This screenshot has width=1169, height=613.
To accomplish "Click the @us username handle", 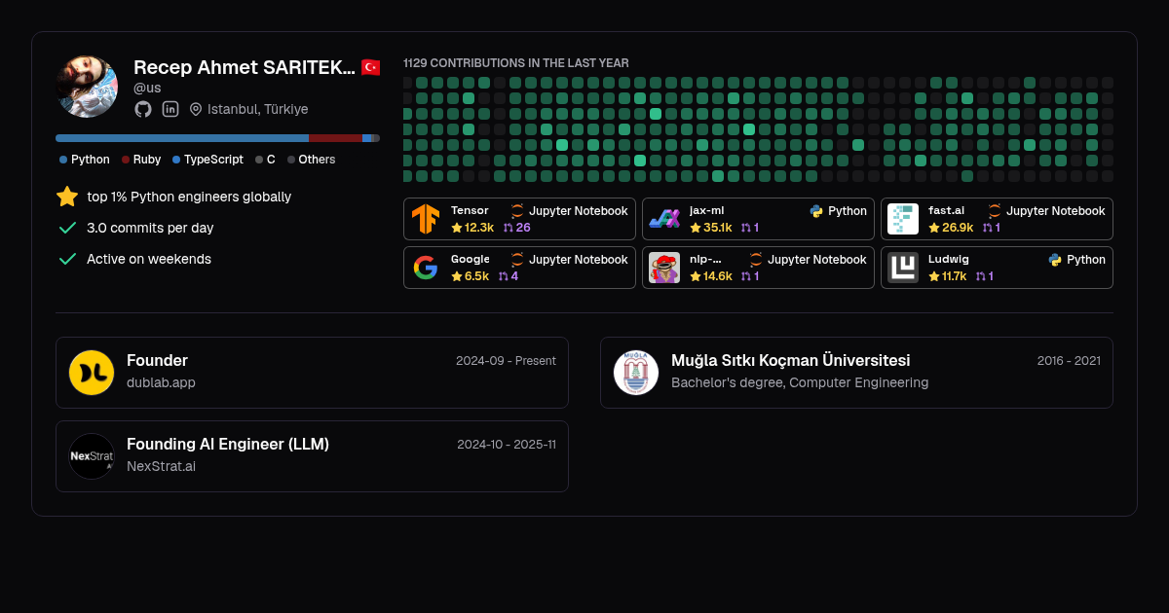I will pyautogui.click(x=147, y=88).
